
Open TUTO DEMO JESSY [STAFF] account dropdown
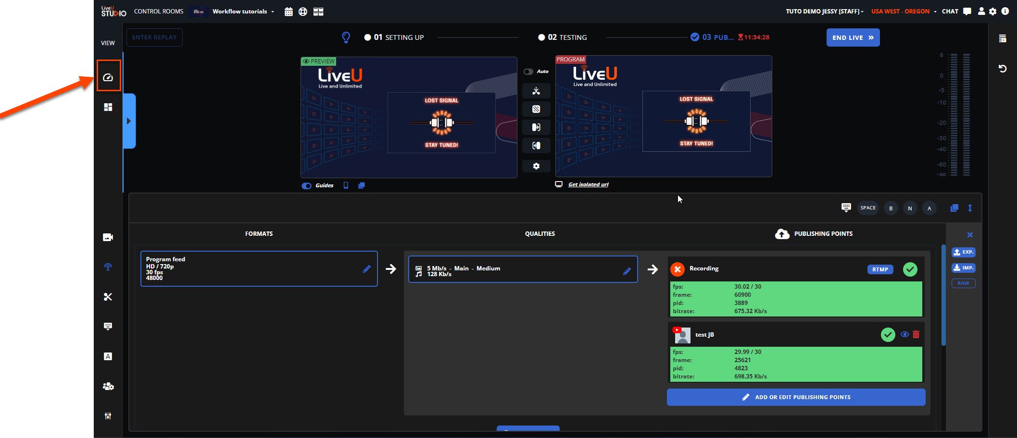[x=825, y=12]
